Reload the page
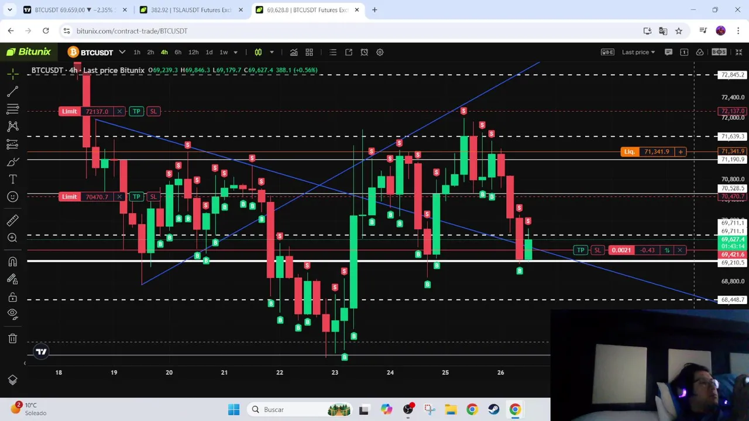This screenshot has width=749, height=421. [46, 31]
